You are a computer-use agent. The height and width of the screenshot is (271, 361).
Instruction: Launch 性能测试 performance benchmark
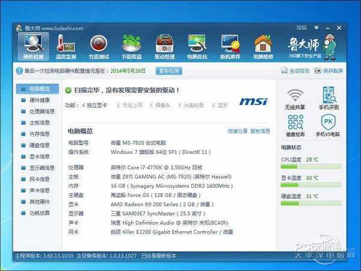click(99, 46)
